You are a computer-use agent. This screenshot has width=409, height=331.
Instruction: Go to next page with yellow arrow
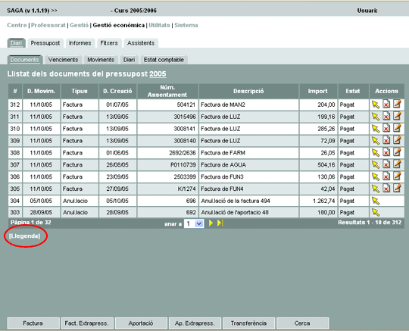coord(211,223)
